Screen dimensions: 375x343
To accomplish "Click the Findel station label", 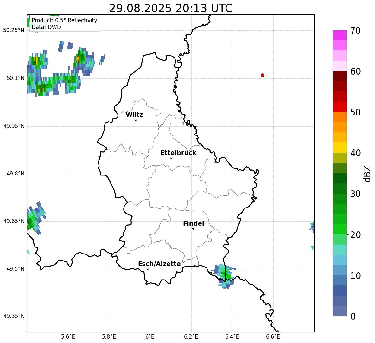I will click(x=194, y=223).
